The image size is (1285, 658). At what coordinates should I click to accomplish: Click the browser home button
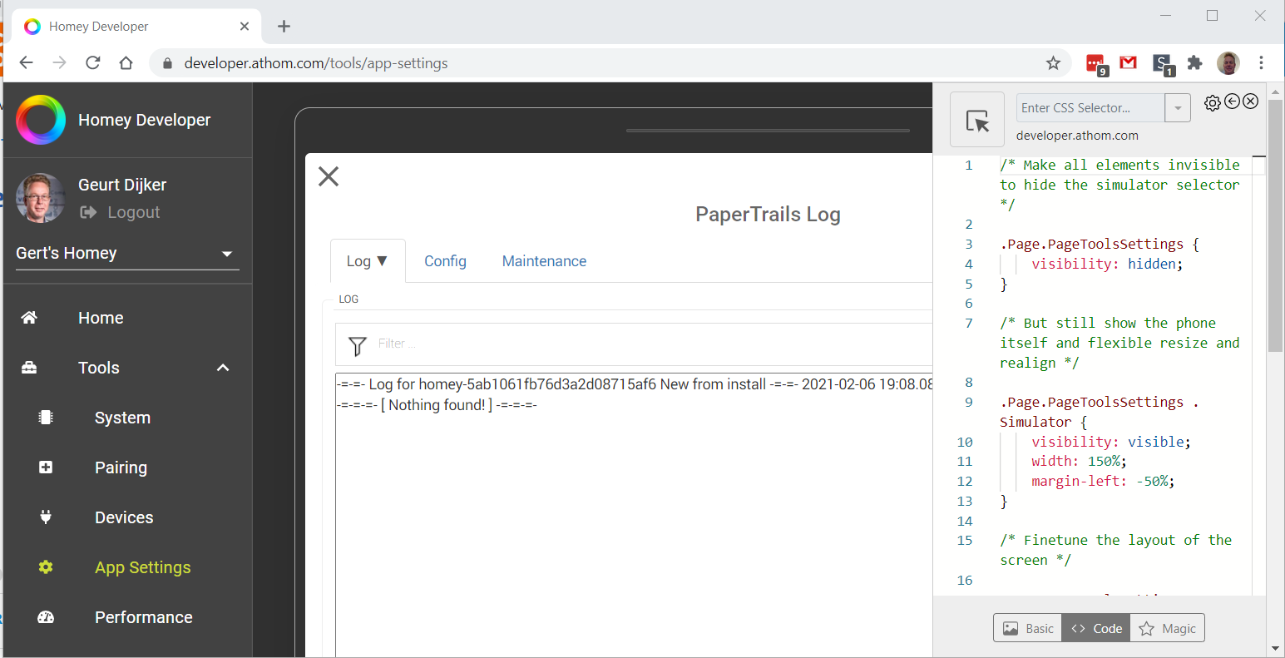[x=126, y=63]
